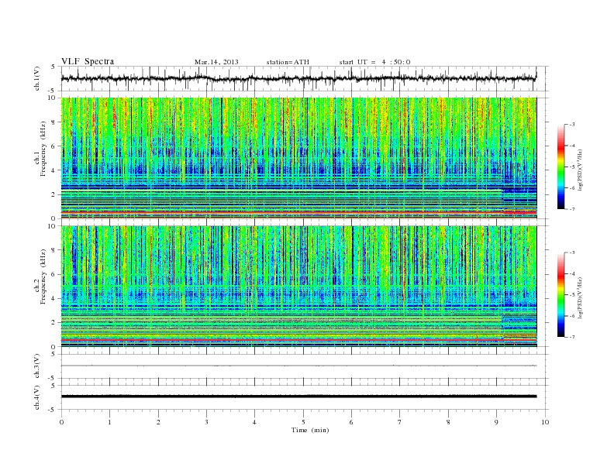614x474 pixels.
Task: Click the "8" kHz tick of ch.1 spectrogram
Action: click(54, 122)
